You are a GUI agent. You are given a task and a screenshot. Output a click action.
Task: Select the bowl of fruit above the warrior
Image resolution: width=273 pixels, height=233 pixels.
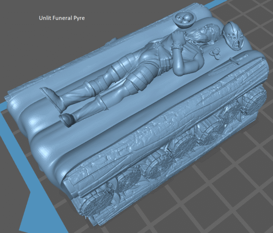(184, 20)
